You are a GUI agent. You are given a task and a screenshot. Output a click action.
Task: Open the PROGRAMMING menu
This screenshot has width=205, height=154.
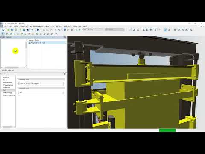point(36,26)
